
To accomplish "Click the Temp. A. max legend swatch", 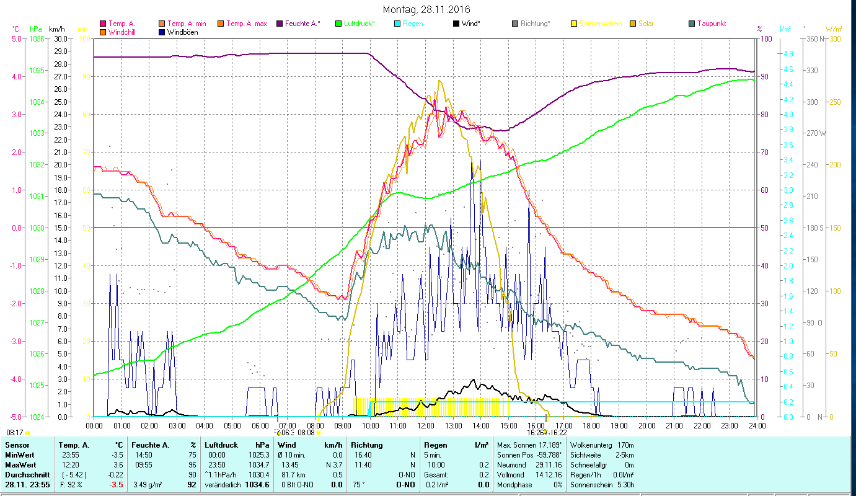I will pos(220,24).
